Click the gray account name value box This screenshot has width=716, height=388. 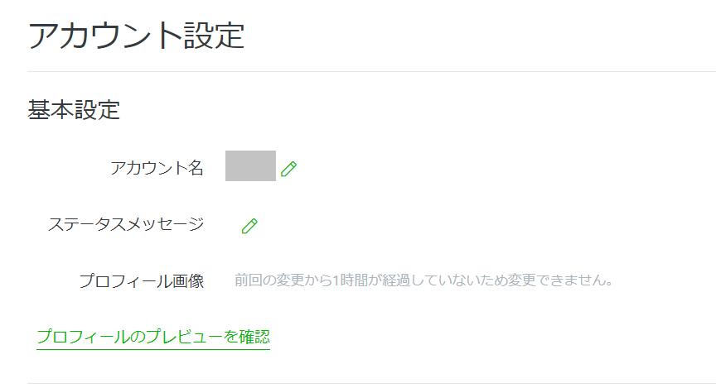point(250,166)
